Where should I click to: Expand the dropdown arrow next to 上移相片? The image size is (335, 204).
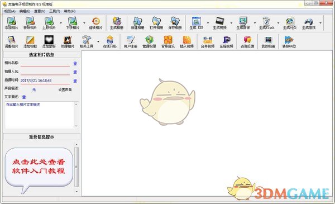click(61, 23)
